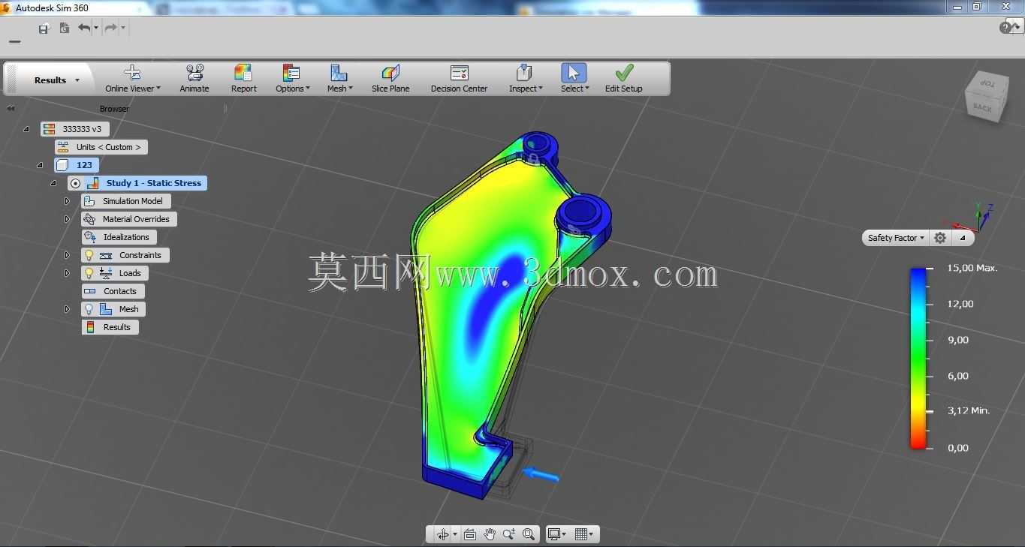Viewport: 1025px width, 547px height.
Task: Toggle Loads visibility lightbulb
Action: pos(89,273)
